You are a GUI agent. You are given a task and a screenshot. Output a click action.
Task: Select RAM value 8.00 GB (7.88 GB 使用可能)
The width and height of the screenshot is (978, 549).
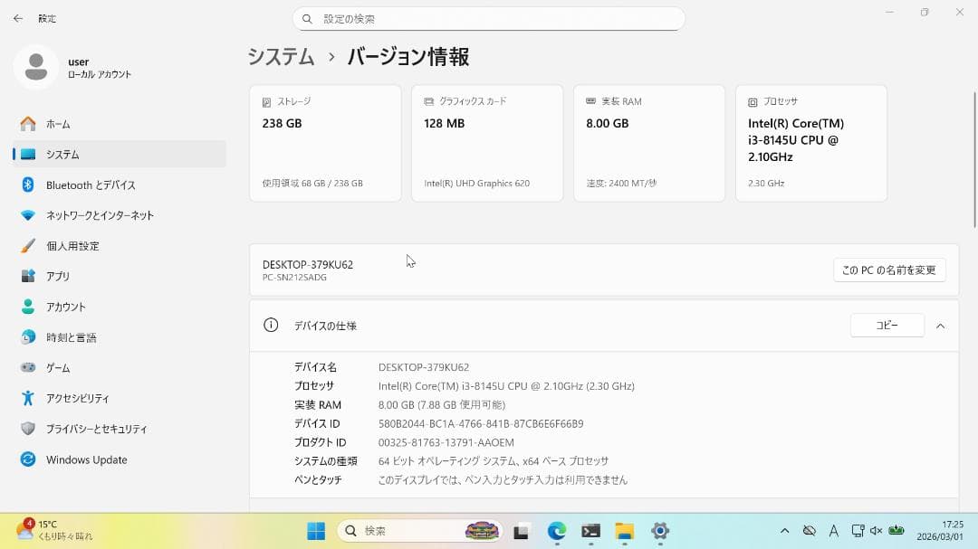442,405
